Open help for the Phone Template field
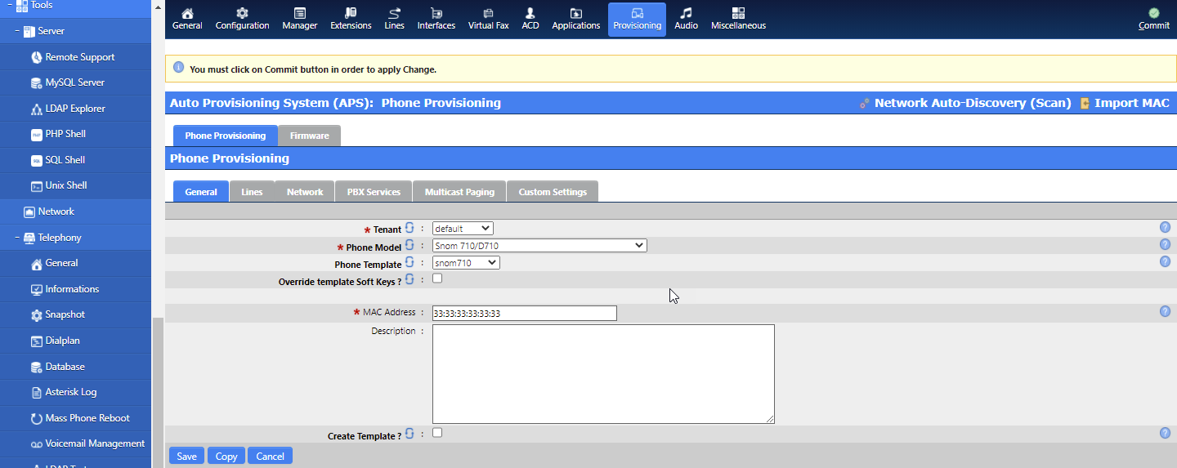Viewport: 1177px width, 468px height. (x=1165, y=261)
